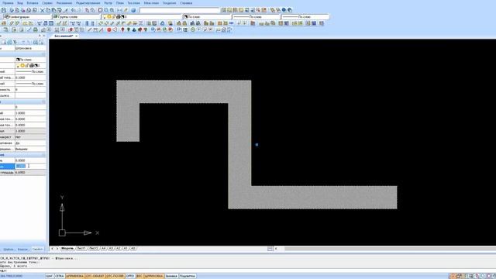This screenshot has width=496, height=279.
Task: Click left layout tab scroll arrow
Action: 53,249
